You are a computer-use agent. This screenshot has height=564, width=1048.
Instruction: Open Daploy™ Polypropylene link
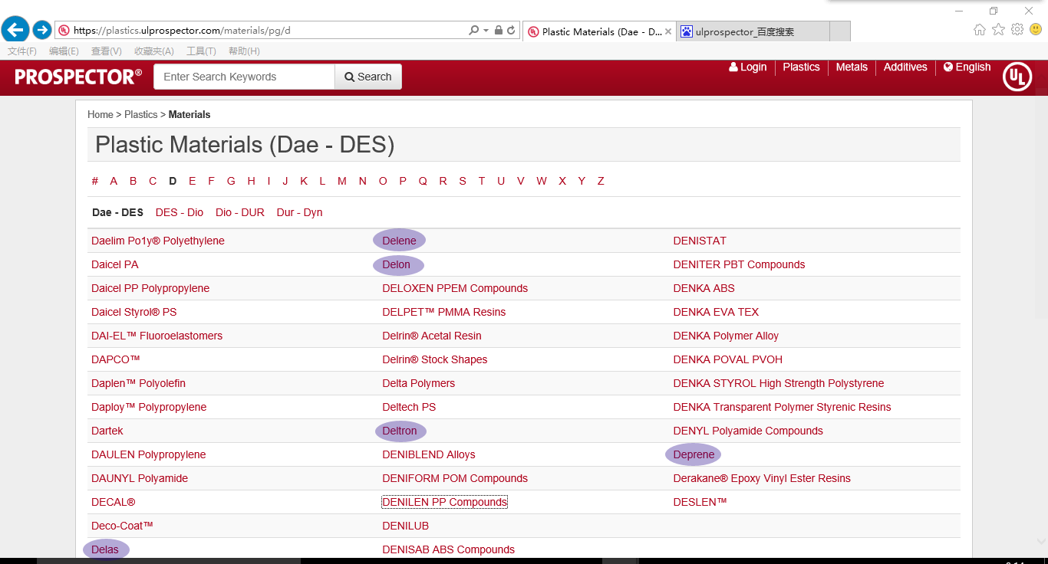[149, 407]
